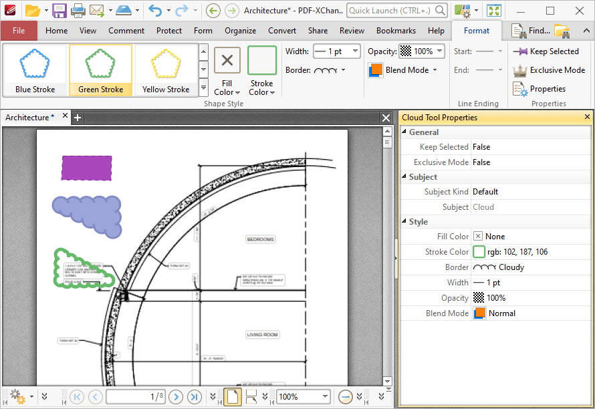Toggle Exclusive Mode in ribbon

[549, 70]
